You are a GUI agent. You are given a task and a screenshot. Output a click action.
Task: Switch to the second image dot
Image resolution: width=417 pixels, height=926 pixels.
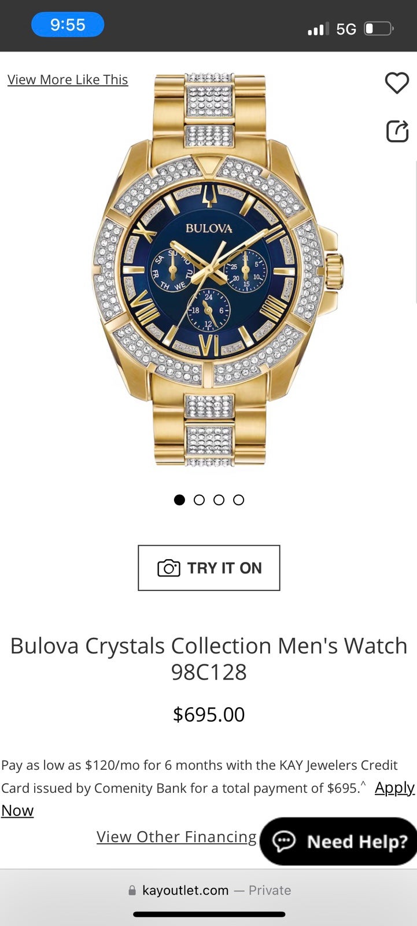click(x=199, y=499)
